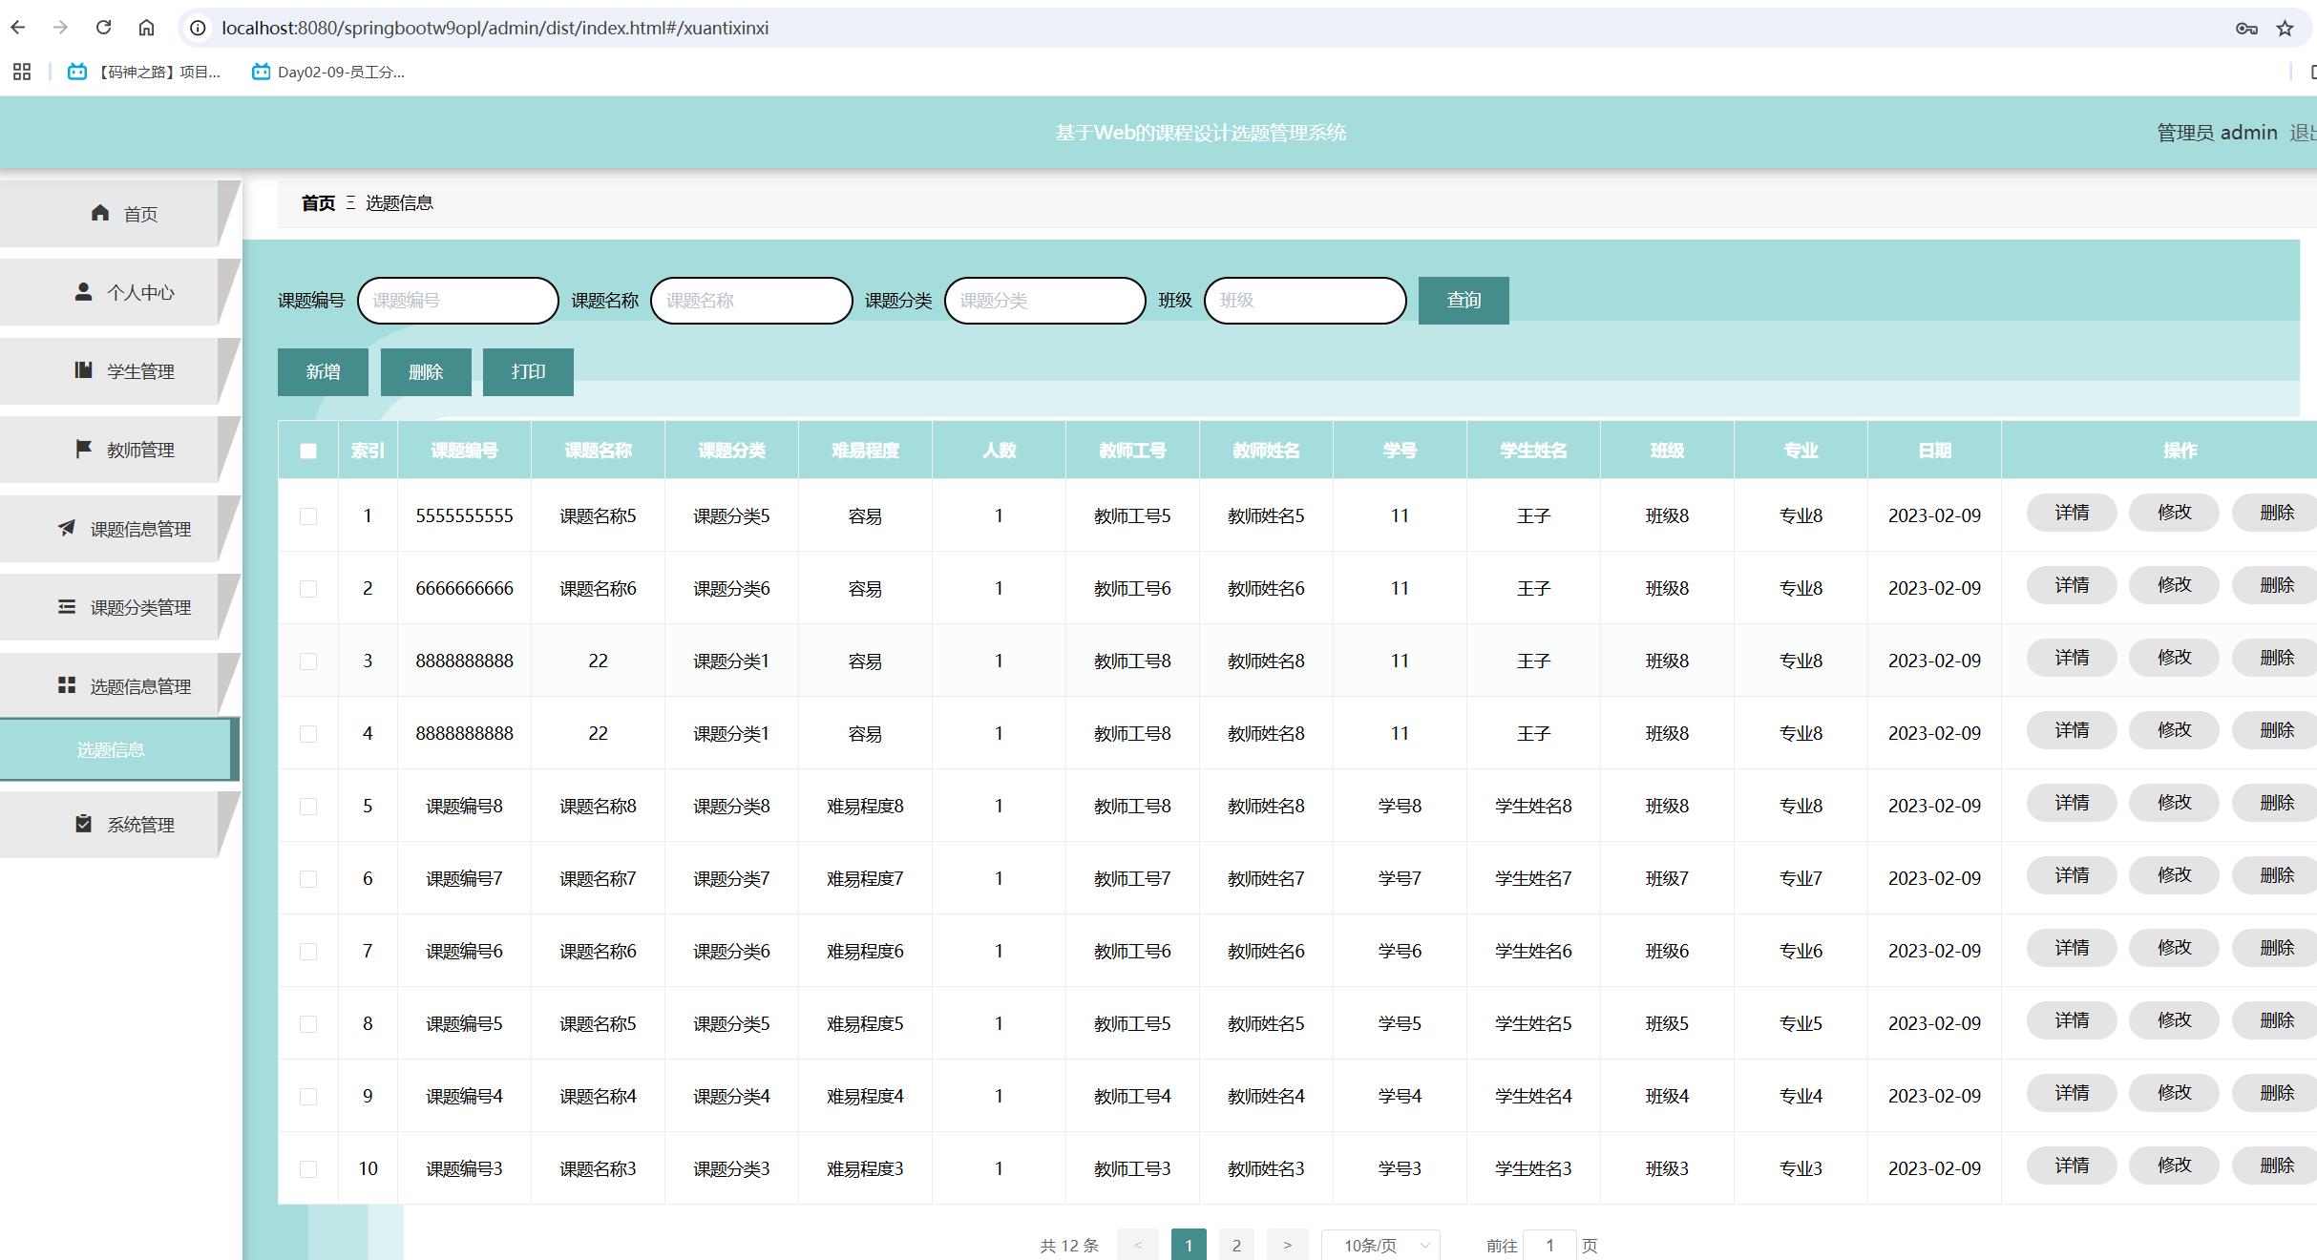The image size is (2317, 1260).
Task: Click the browser back arrow
Action: pos(18,28)
